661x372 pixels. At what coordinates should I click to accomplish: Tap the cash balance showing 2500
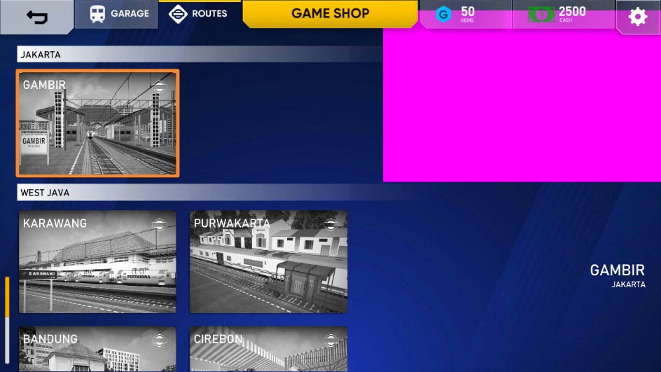[563, 14]
